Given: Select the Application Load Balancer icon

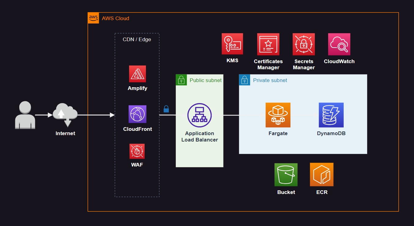Looking at the screenshot, I should [199, 115].
